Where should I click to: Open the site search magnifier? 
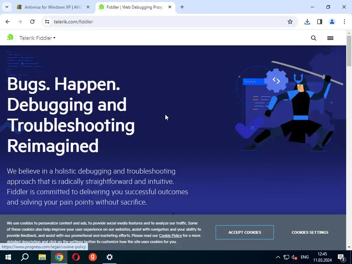coord(313,38)
